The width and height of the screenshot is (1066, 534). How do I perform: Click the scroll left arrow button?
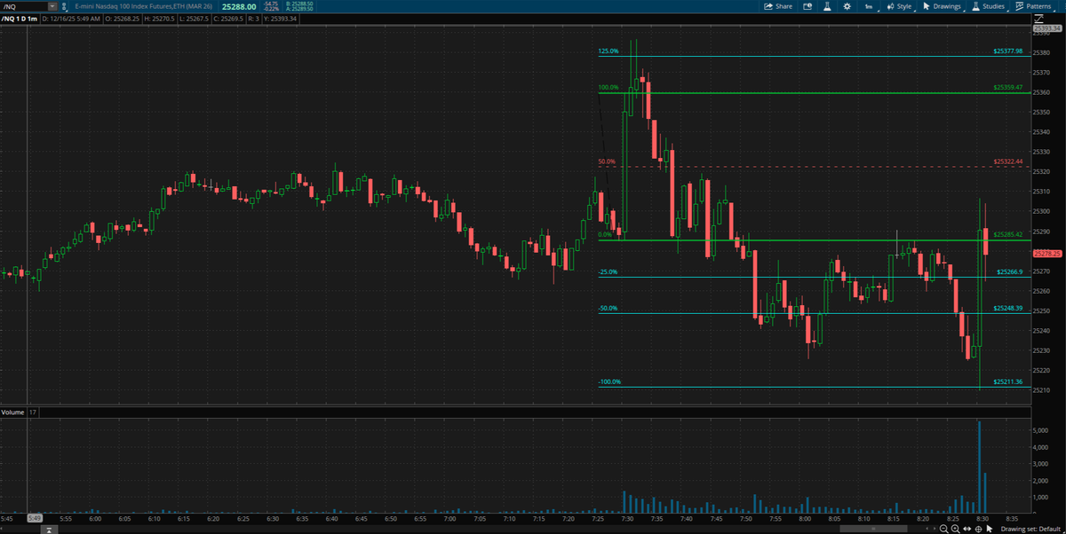tap(927, 529)
